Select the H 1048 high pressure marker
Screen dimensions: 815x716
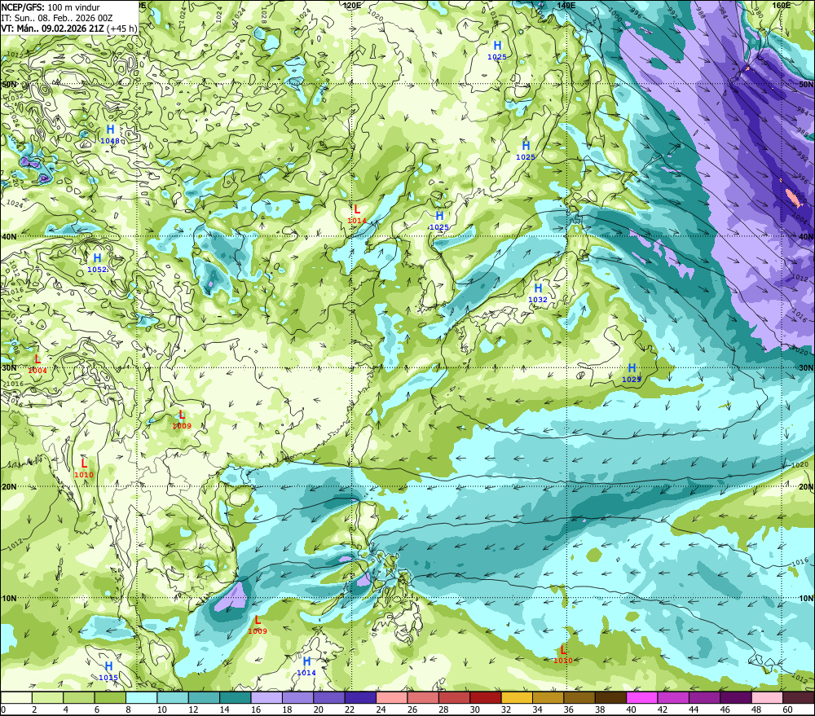point(110,134)
